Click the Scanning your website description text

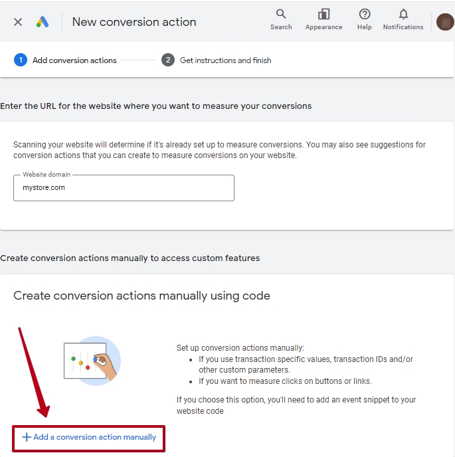pyautogui.click(x=219, y=150)
